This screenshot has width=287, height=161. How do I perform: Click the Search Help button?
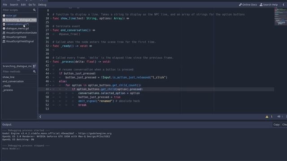point(269,4)
